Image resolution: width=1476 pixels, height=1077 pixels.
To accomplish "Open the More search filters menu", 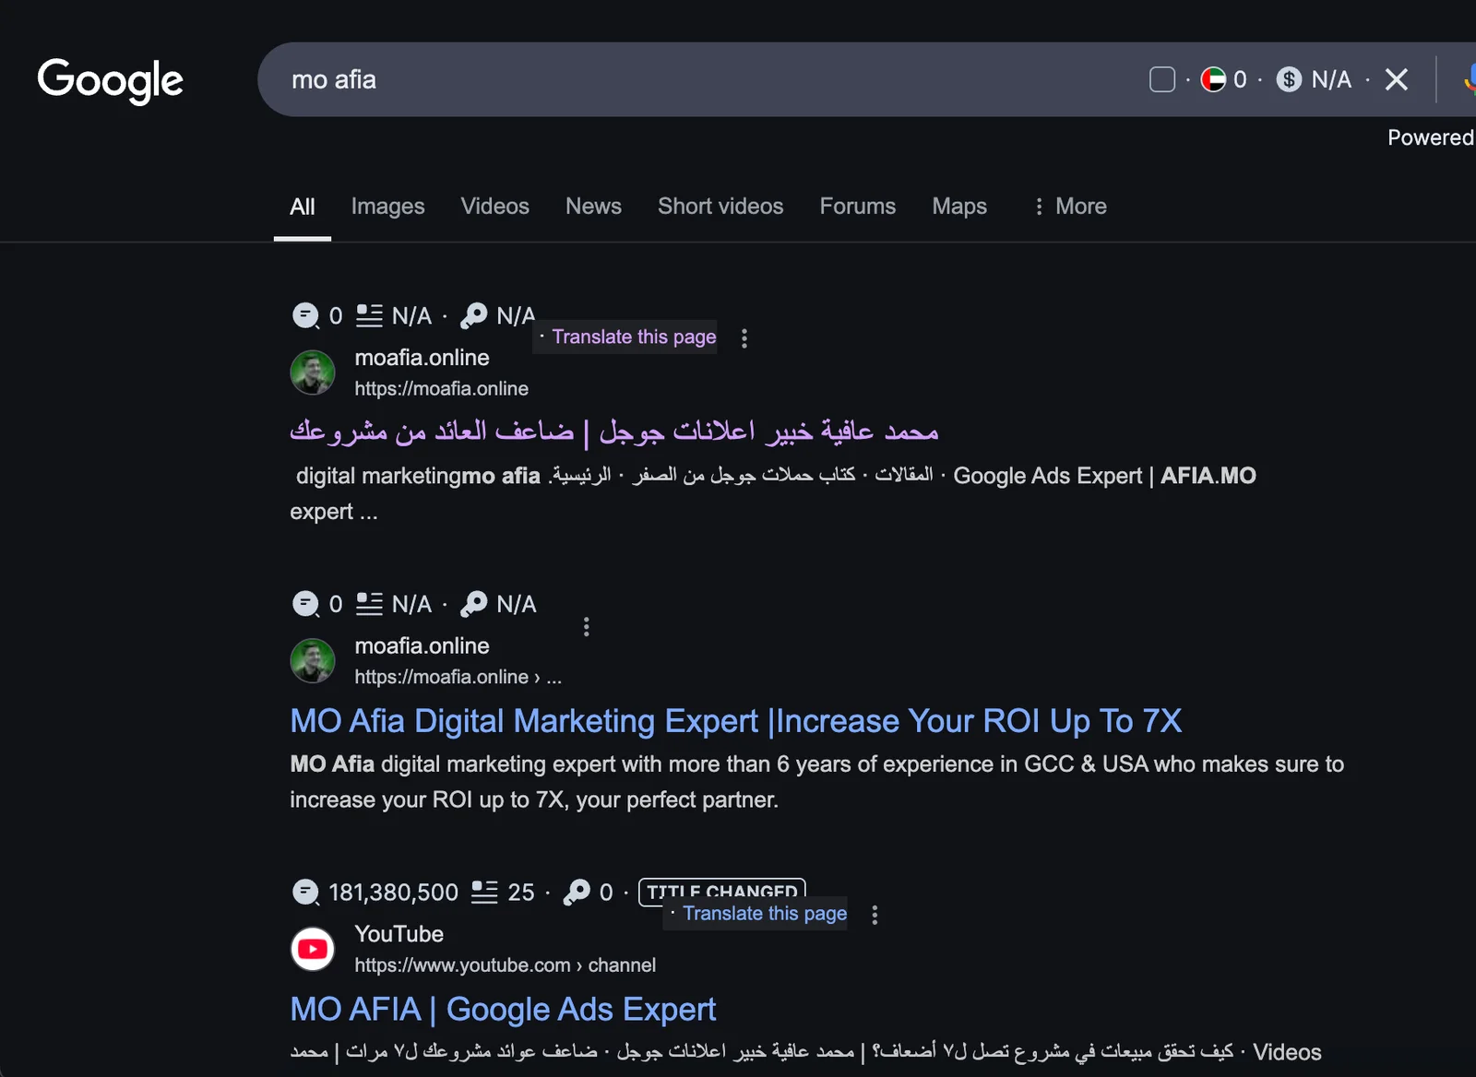I will pos(1070,207).
